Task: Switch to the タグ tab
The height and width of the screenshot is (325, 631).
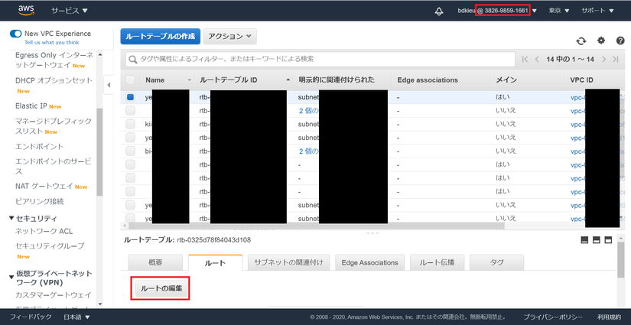Action: 496,262
